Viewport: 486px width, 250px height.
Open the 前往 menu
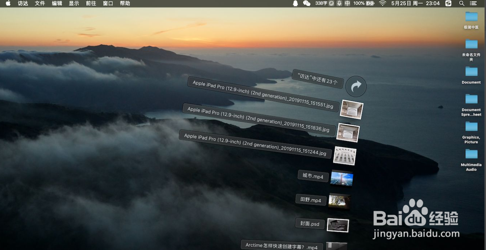pos(91,3)
